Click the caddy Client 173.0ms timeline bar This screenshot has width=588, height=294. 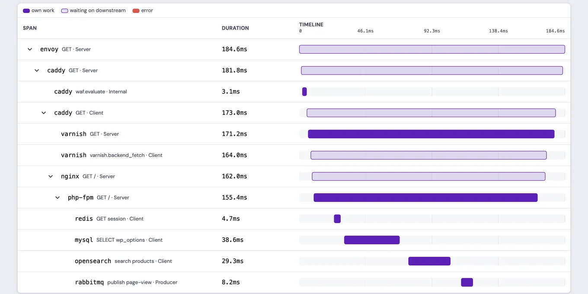point(431,113)
